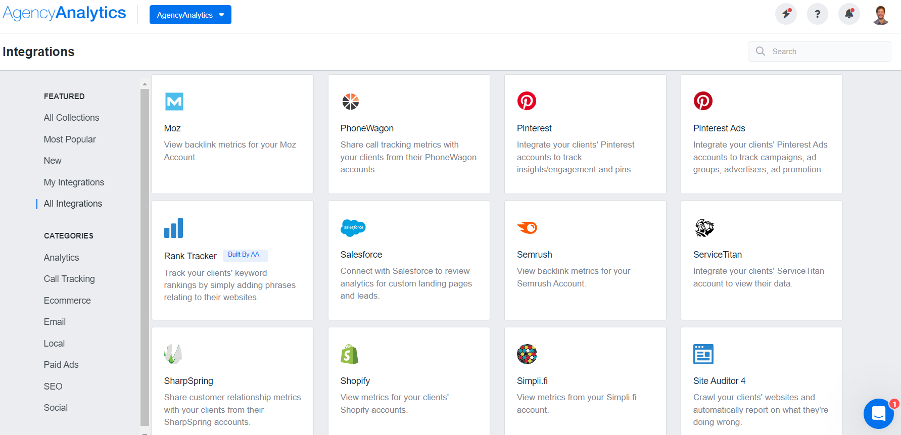This screenshot has width=901, height=435.
Task: Click the Moz card title
Action: coord(172,128)
